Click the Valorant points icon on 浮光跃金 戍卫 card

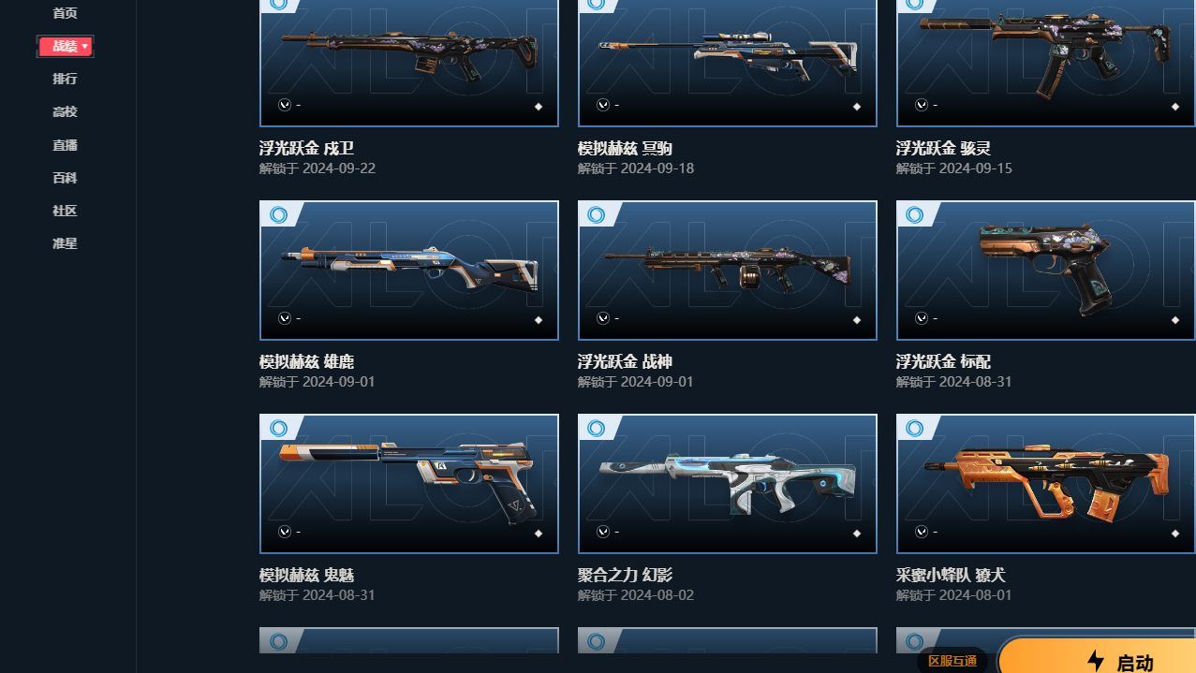pos(285,105)
